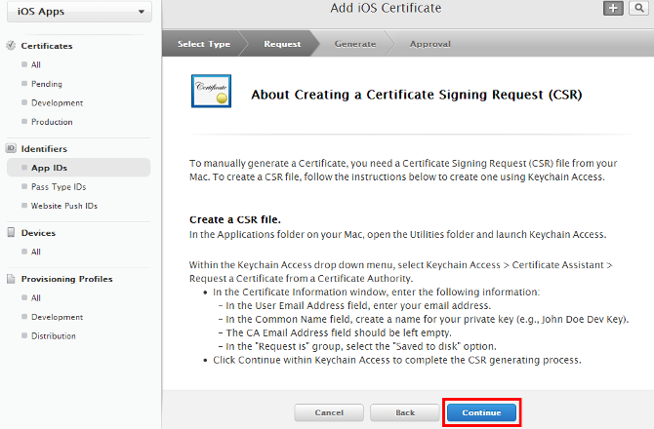Open All under Provisioning Profiles

click(x=36, y=297)
